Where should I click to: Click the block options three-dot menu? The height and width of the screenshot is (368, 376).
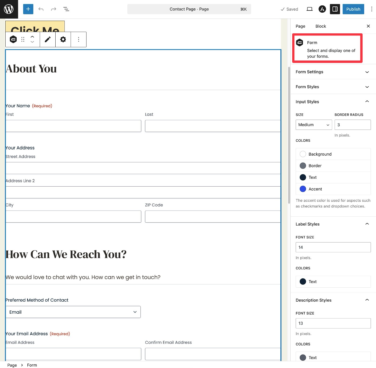point(78,40)
